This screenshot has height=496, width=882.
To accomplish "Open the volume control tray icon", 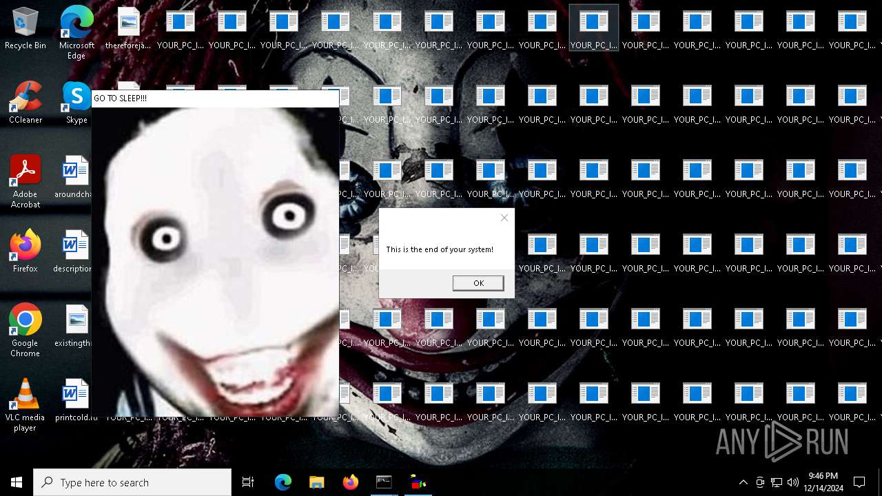I will 793,482.
